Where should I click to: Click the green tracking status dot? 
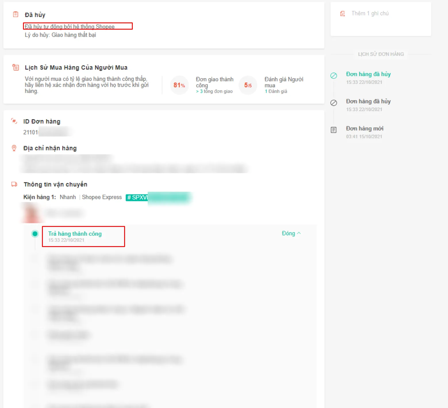pyautogui.click(x=35, y=234)
